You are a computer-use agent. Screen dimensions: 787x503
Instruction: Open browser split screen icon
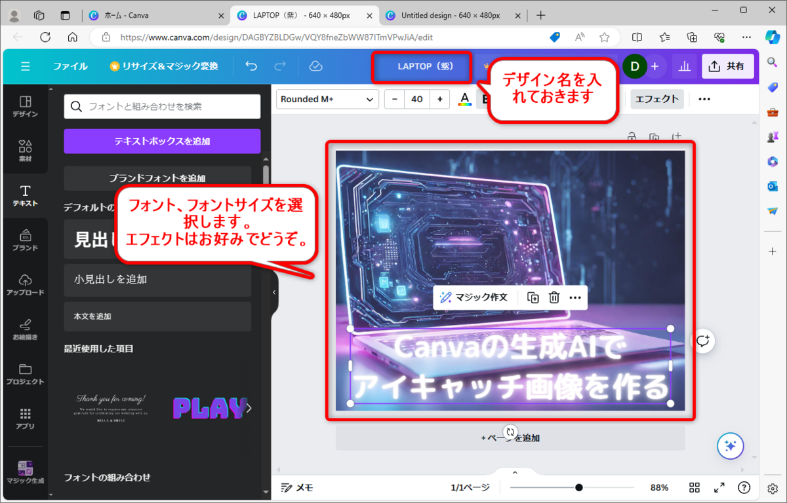[x=637, y=37]
